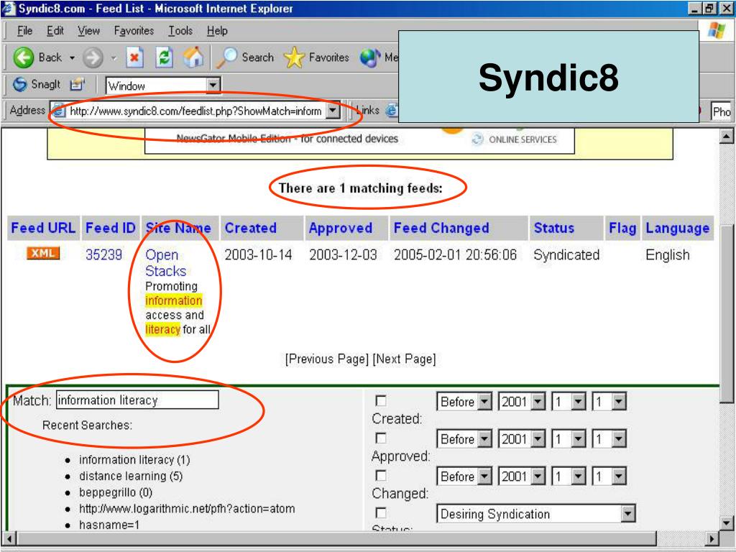Click the vertical scrollbar thumb
This screenshot has width=736, height=552.
(727, 313)
